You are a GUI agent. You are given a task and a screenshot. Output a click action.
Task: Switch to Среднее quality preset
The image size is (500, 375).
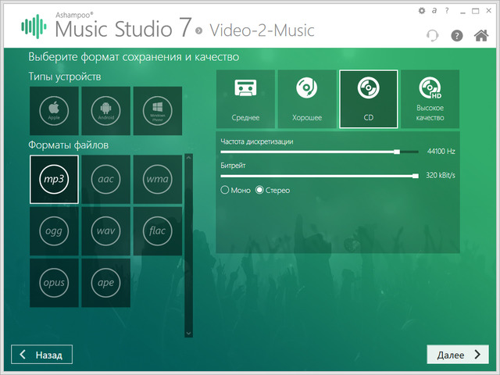tap(245, 98)
